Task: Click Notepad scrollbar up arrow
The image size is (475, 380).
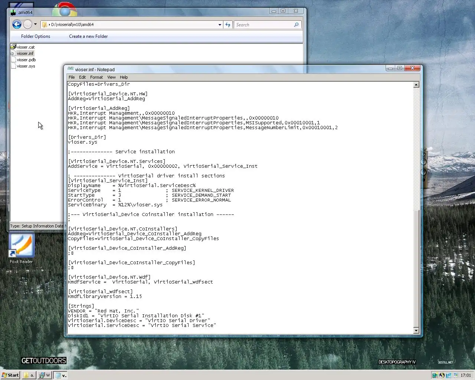Action: pyautogui.click(x=416, y=85)
